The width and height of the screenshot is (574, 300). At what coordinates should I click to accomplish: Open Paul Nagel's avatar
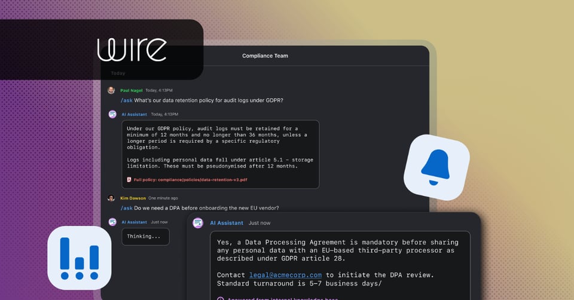111,90
